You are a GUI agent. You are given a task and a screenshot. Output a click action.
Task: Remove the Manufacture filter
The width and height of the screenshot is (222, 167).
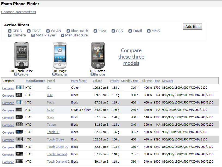pos(62,35)
